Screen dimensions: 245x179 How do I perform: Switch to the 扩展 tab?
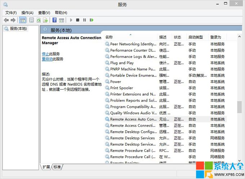(46, 167)
